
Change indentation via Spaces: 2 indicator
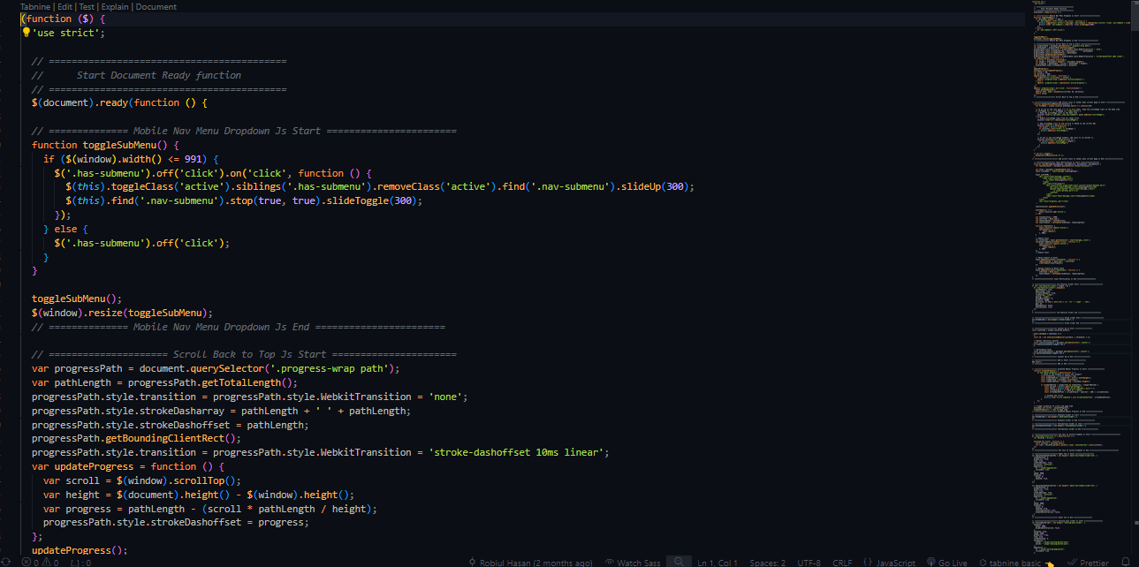coord(765,562)
